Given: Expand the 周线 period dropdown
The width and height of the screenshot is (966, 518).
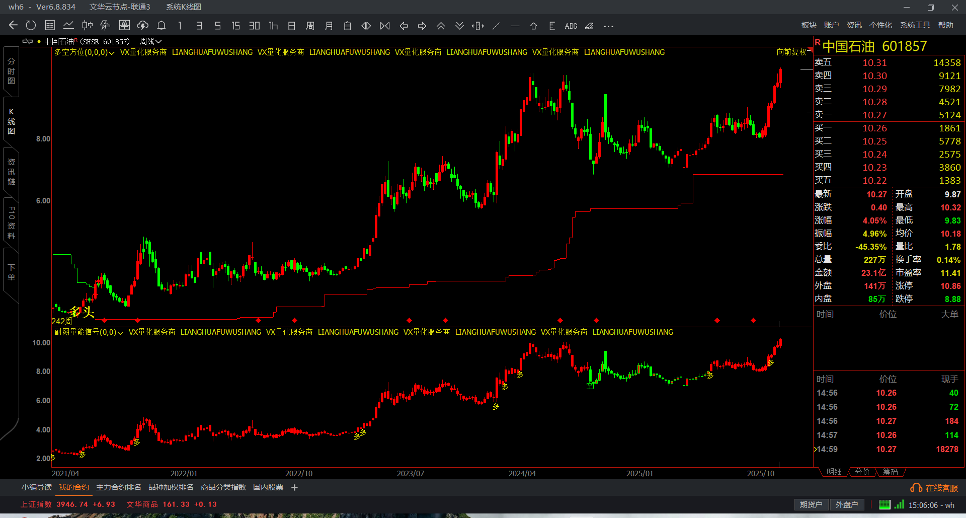Looking at the screenshot, I should click(150, 41).
